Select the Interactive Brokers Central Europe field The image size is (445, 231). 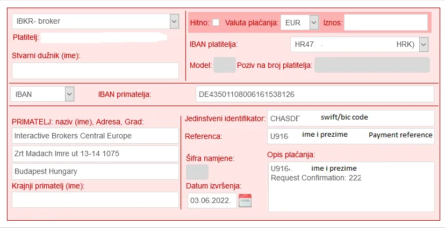95,136
